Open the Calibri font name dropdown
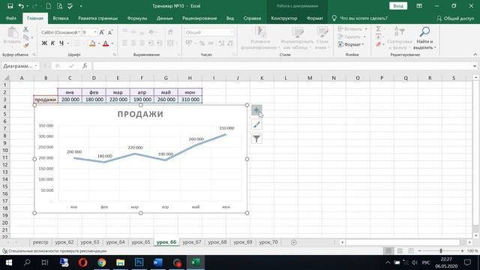Screen dimensions: 480x270 pos(79,32)
